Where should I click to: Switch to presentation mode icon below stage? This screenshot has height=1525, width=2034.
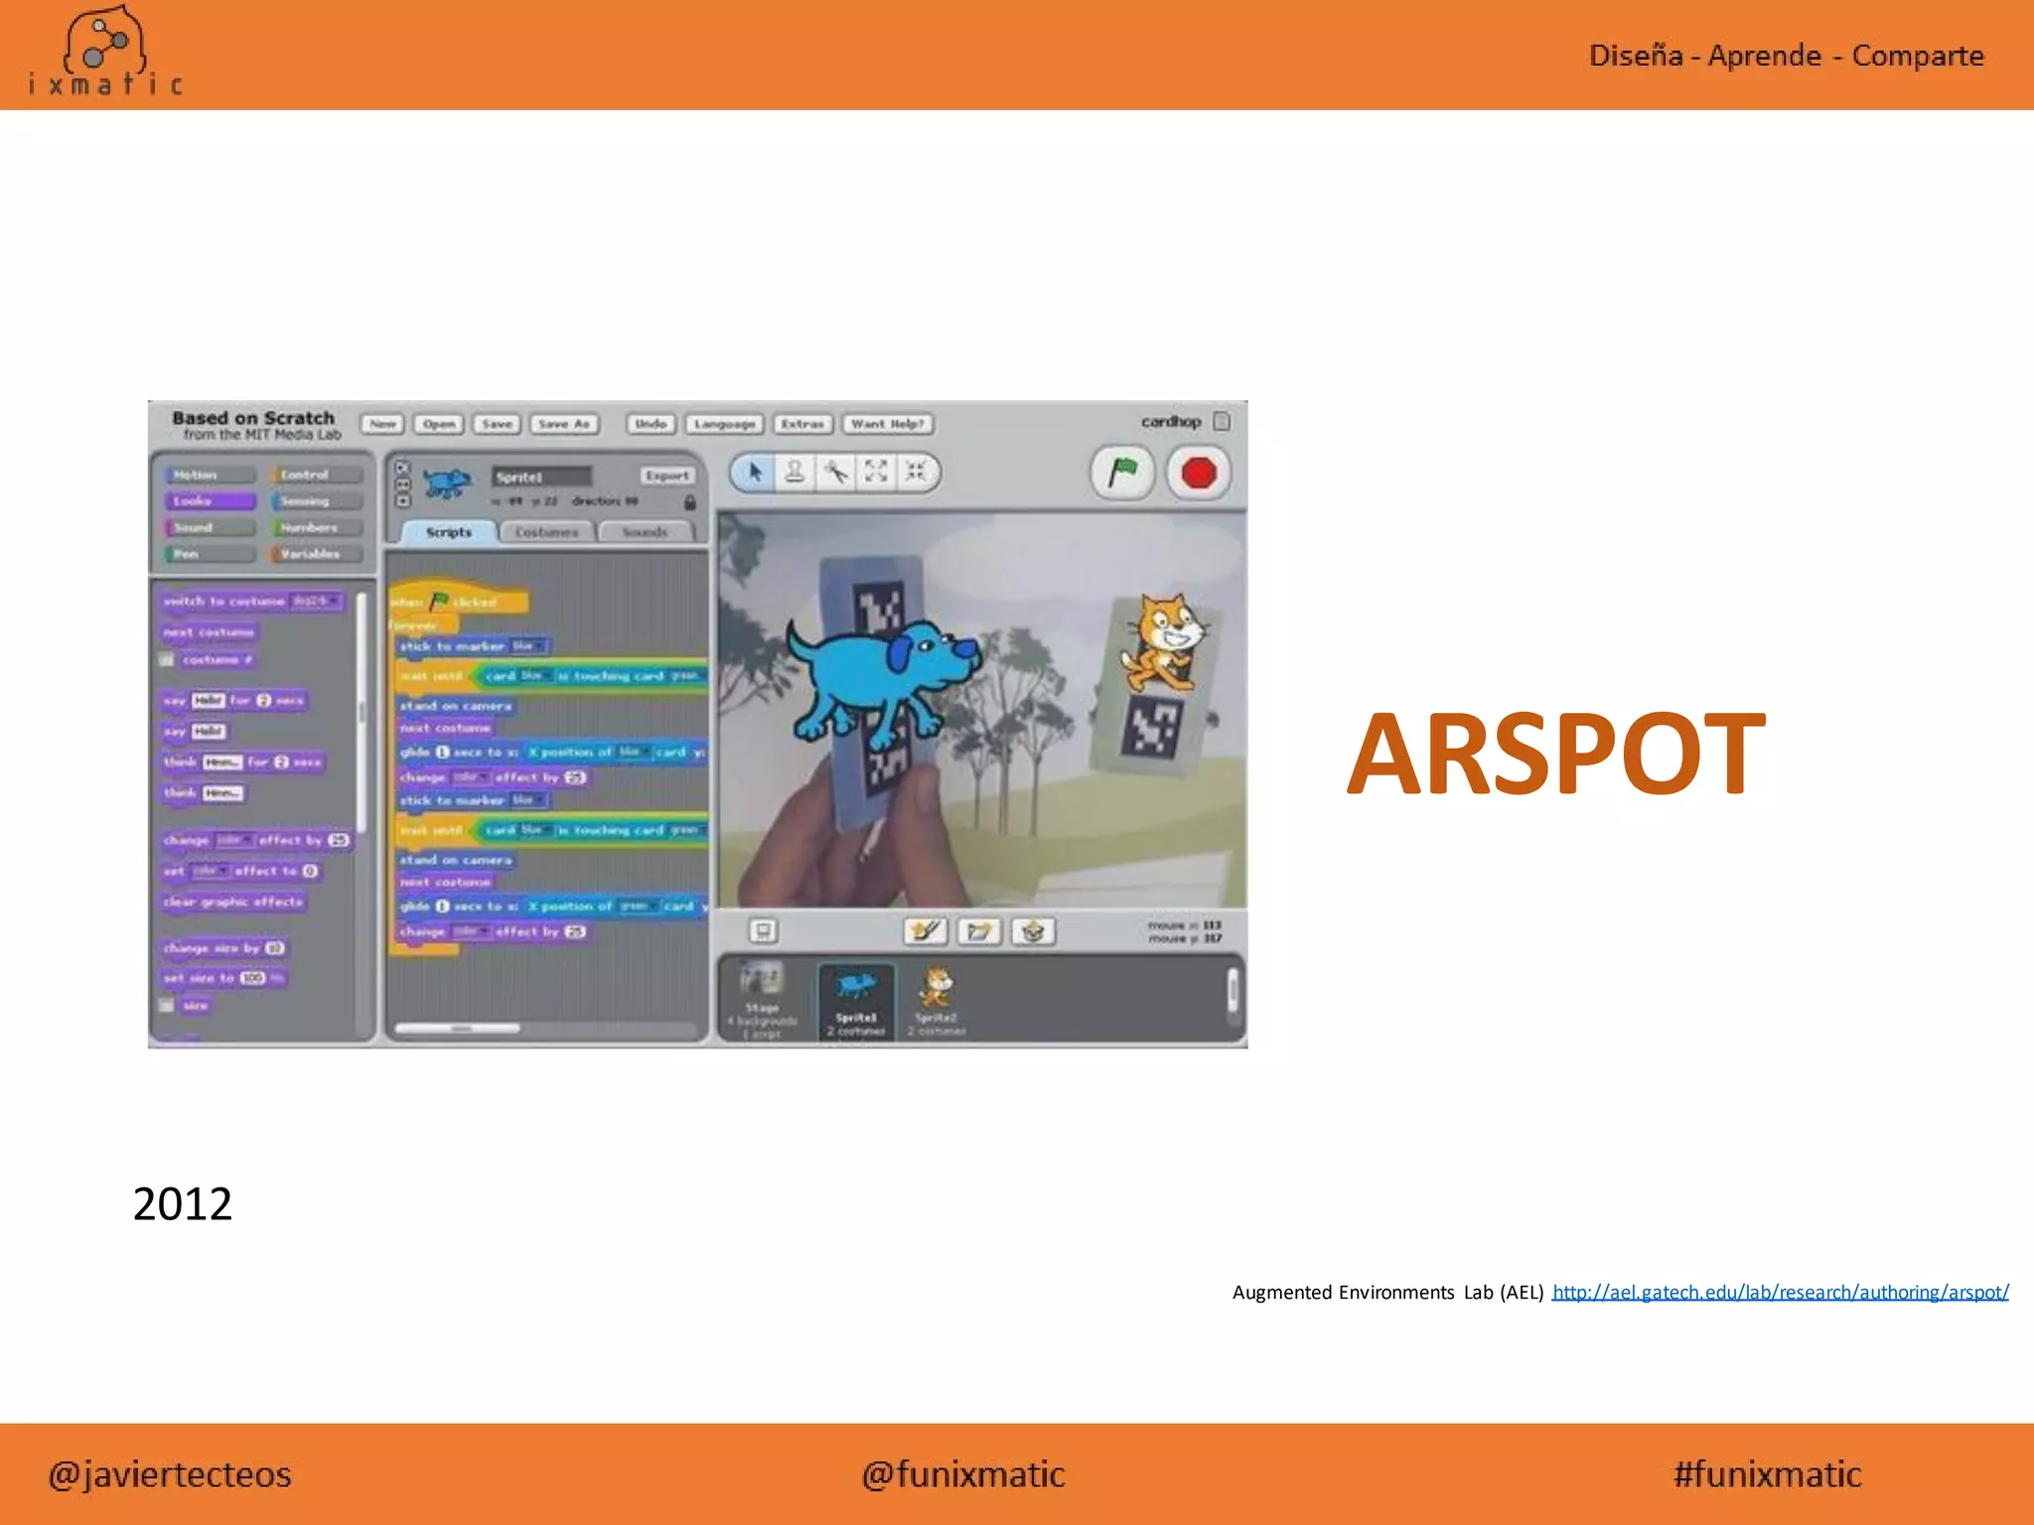(x=763, y=931)
